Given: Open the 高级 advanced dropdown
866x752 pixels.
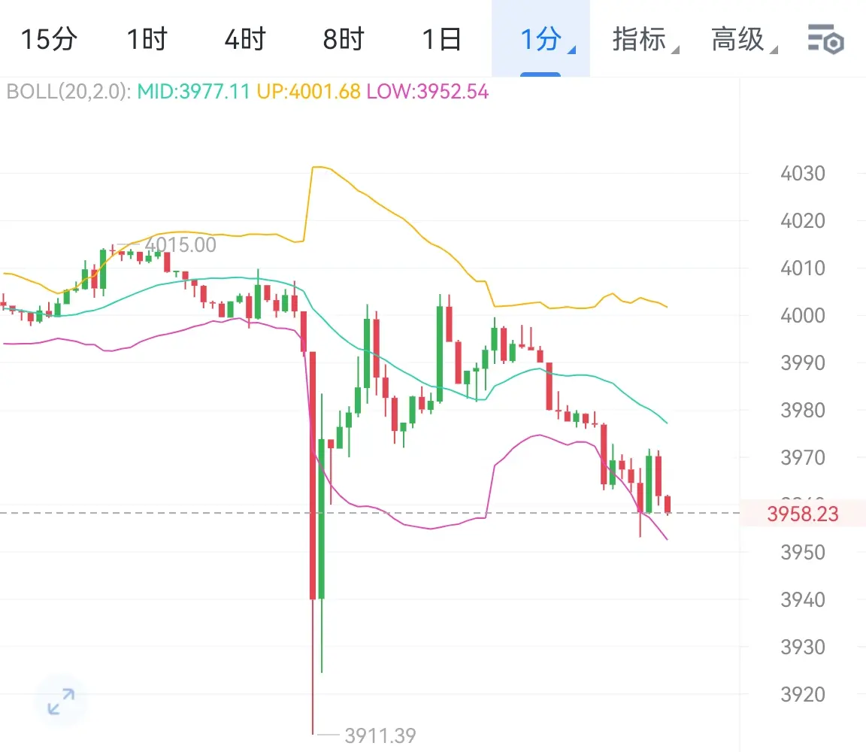Looking at the screenshot, I should point(744,39).
